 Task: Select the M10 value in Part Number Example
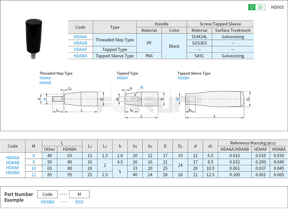coord(79,202)
